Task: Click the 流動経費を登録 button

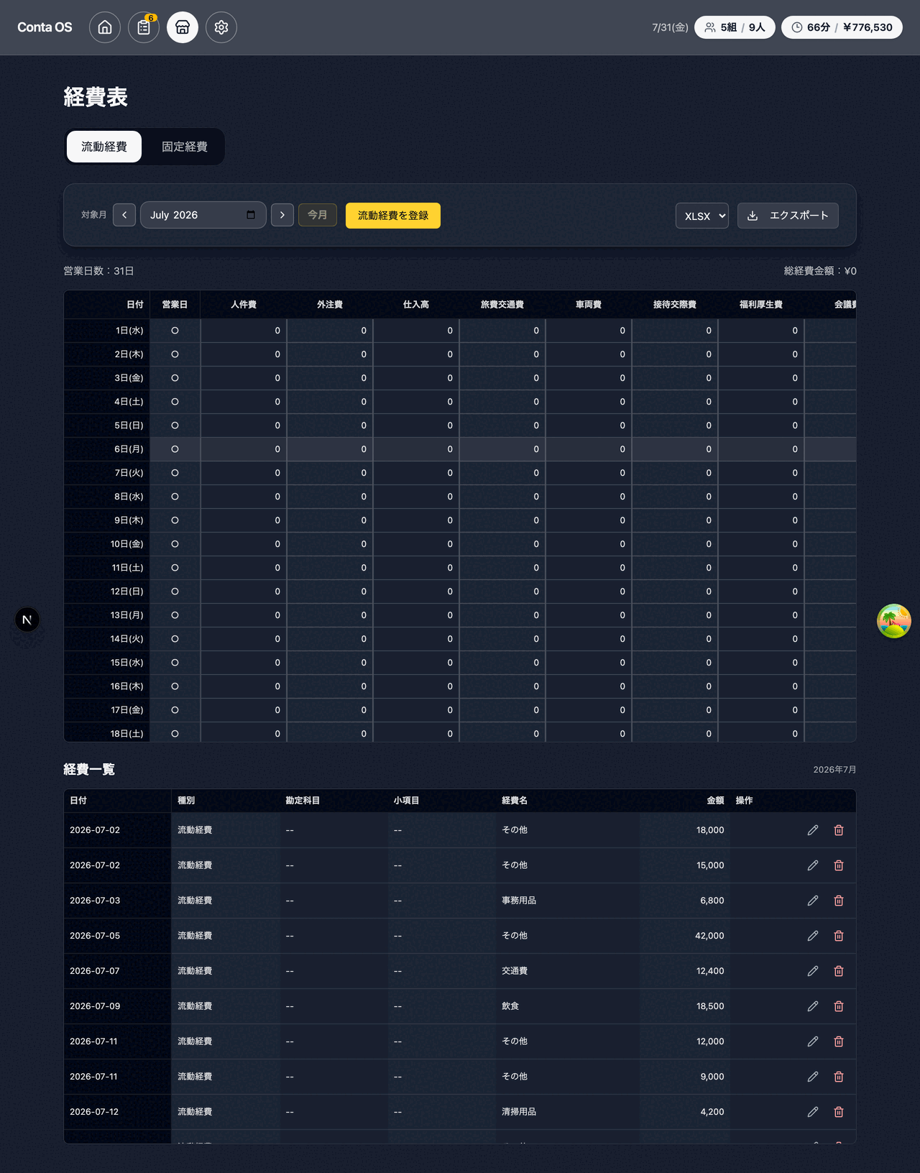Action: (393, 216)
